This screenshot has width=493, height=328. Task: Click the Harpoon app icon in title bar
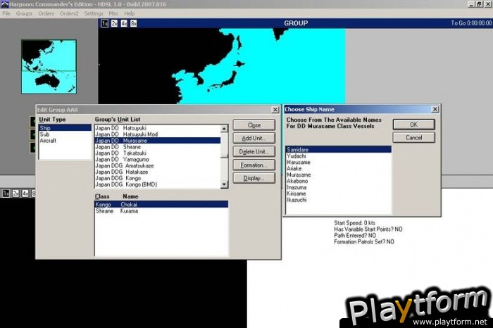coord(4,4)
